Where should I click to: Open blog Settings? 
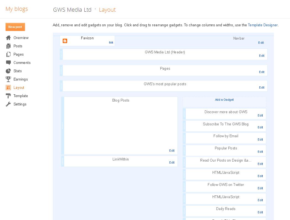20,104
